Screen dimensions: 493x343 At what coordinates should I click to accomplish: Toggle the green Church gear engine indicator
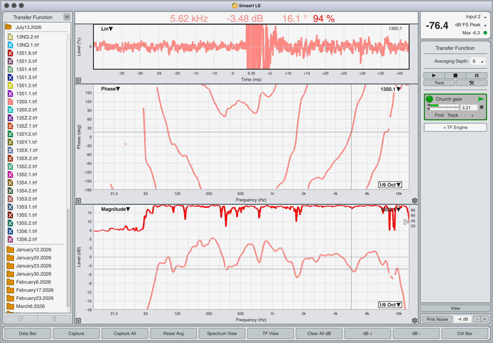(429, 99)
